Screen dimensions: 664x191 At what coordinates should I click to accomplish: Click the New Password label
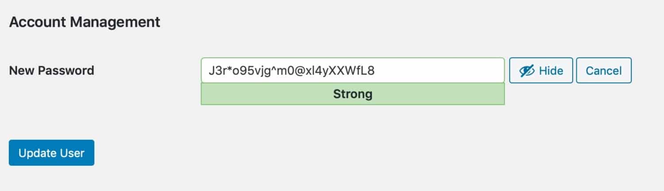[x=51, y=70]
